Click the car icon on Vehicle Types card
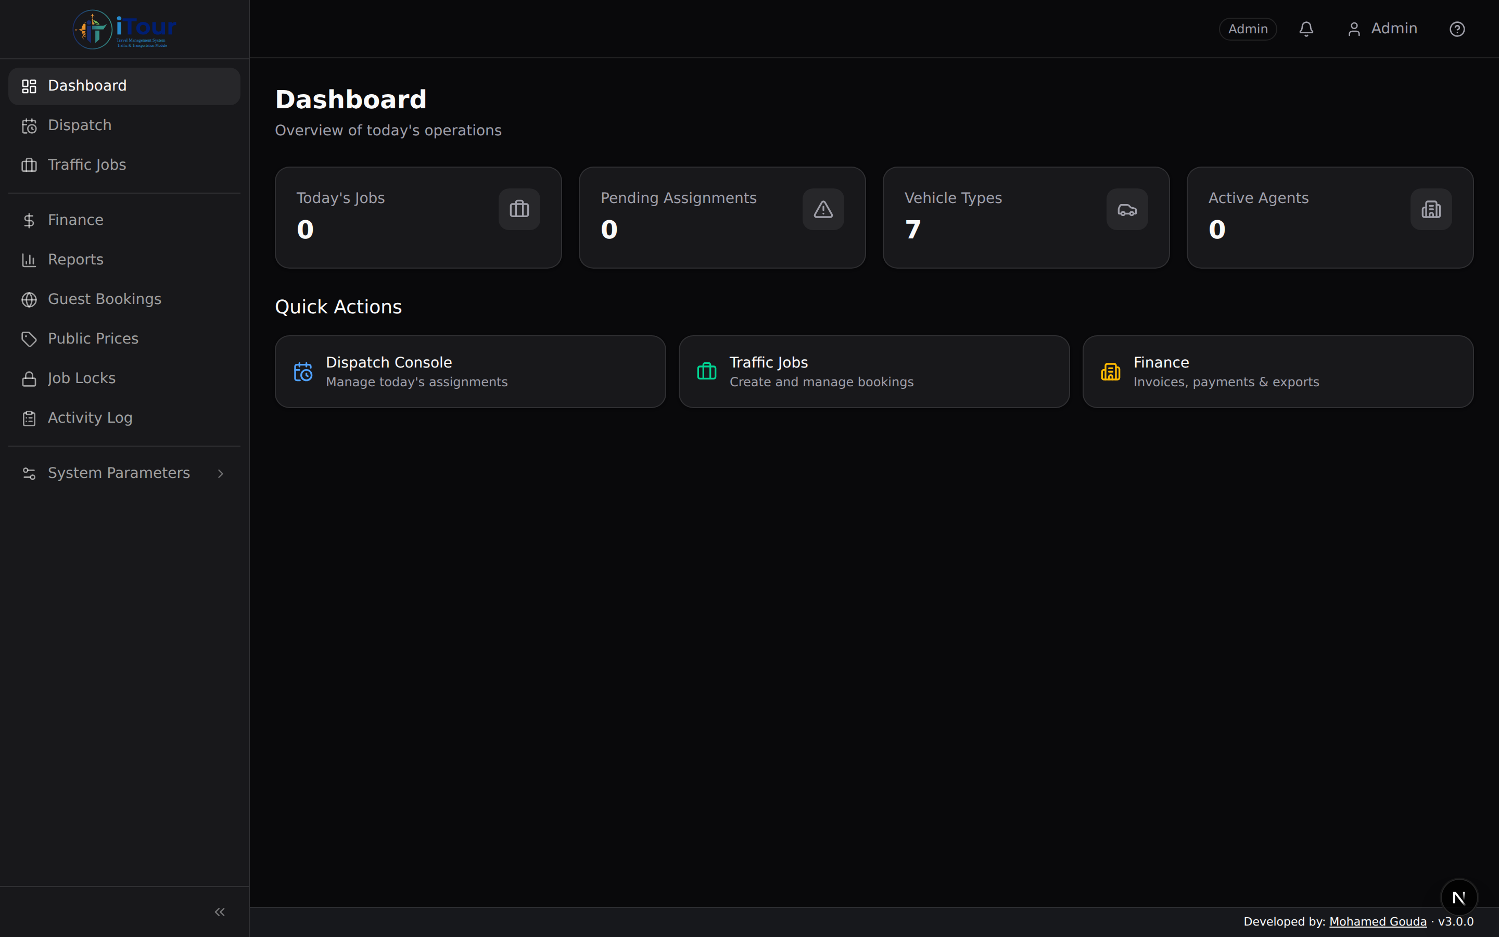 (x=1127, y=209)
